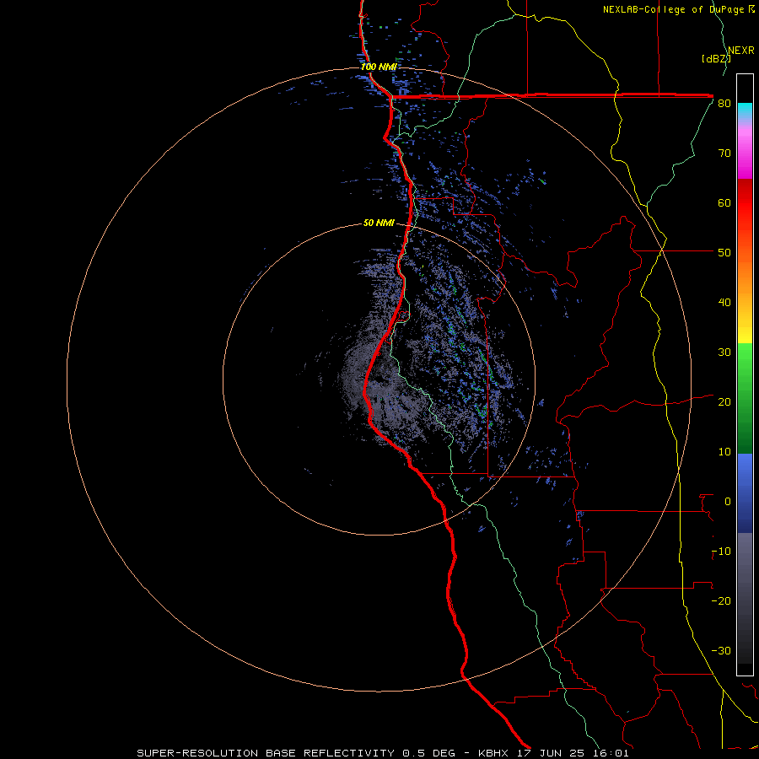Screen dimensions: 759x759
Task: Click the 80 dBZ scale value
Action: point(724,104)
